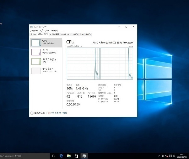Open the オプション(O) menu

tap(45, 31)
